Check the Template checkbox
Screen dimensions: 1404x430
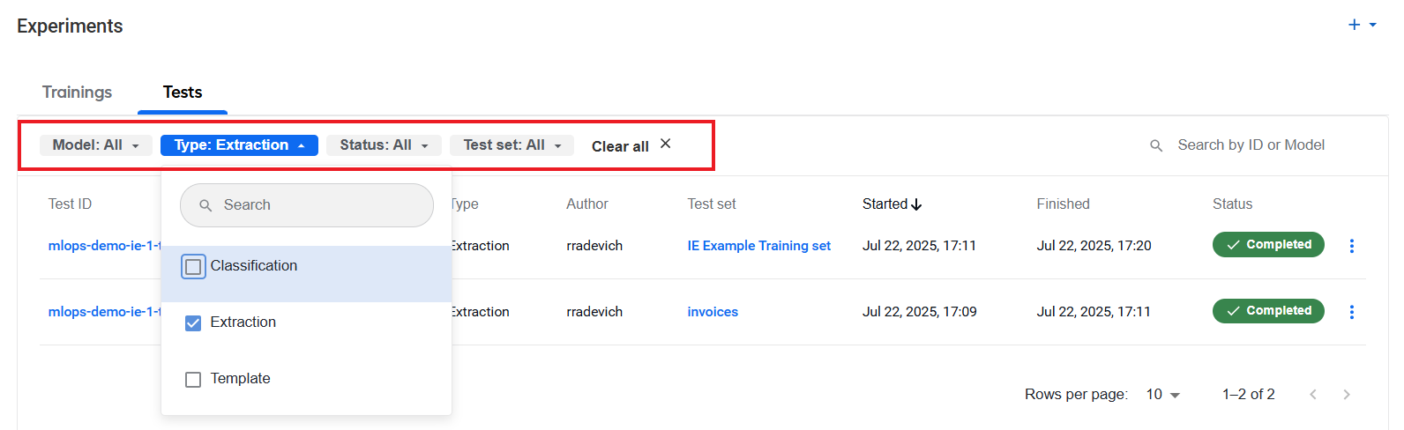[x=193, y=380]
